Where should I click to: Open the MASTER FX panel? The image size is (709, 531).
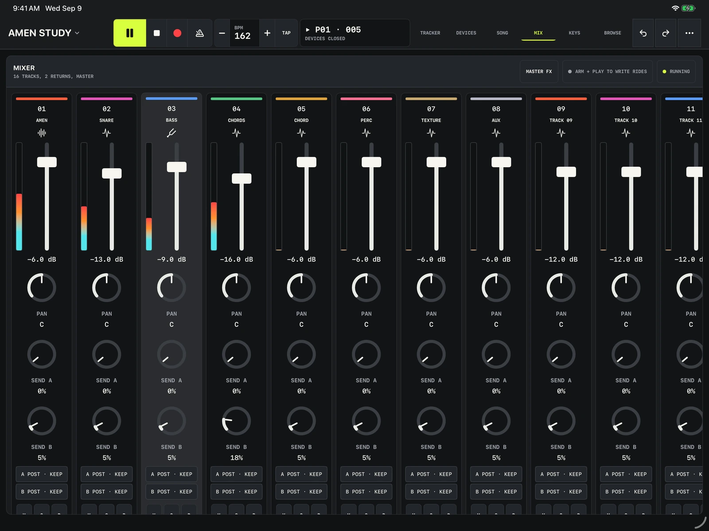click(x=539, y=71)
